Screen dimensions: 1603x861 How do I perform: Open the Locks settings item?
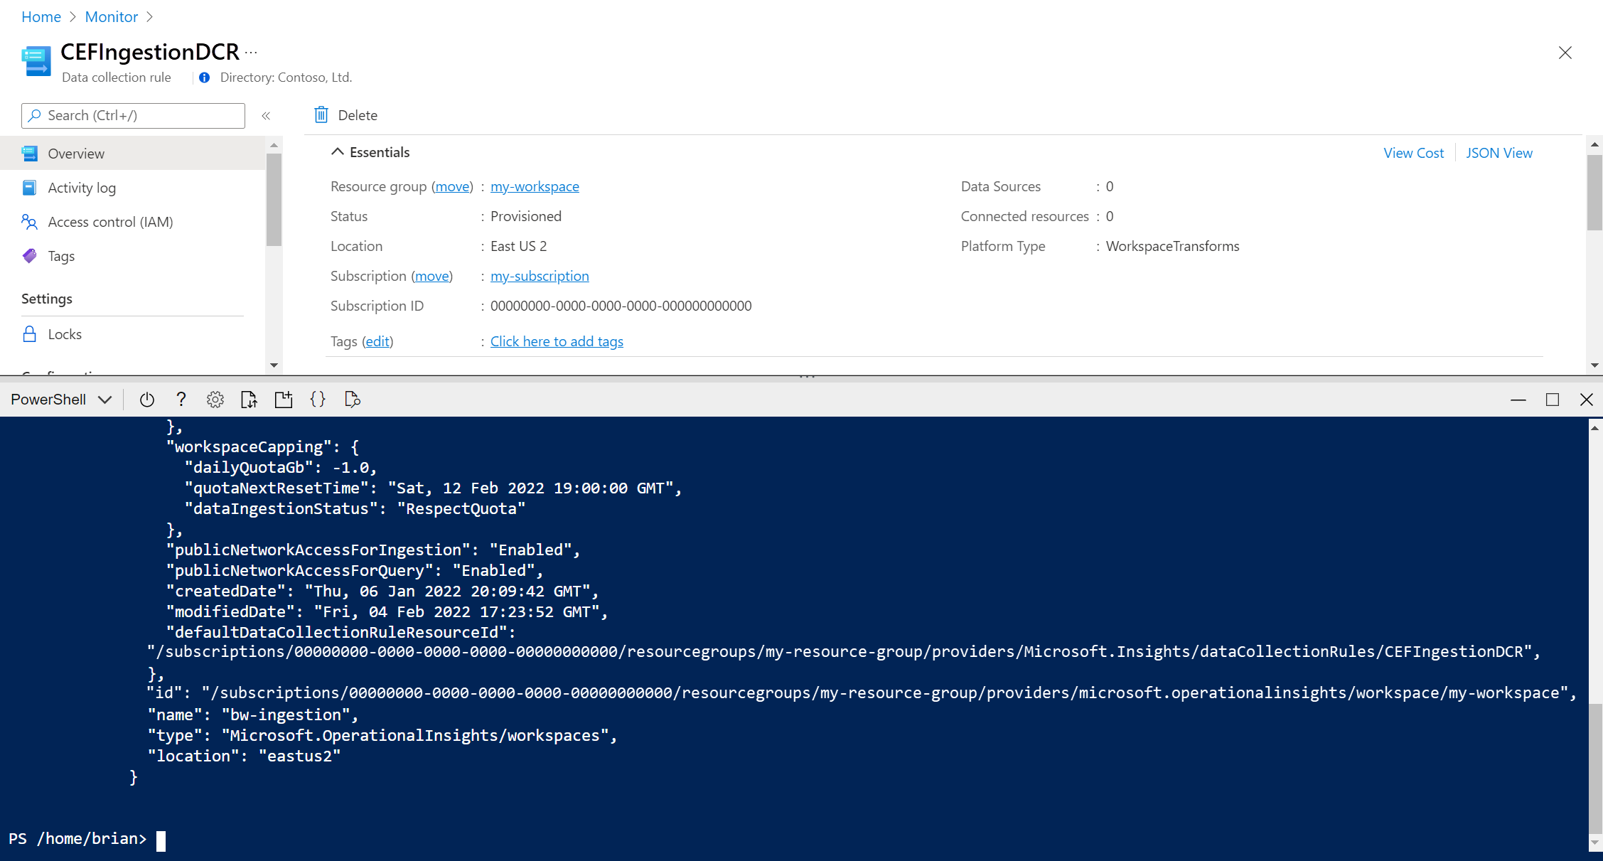[65, 334]
